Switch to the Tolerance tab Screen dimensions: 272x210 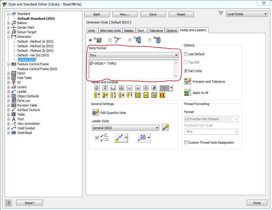coord(156,30)
